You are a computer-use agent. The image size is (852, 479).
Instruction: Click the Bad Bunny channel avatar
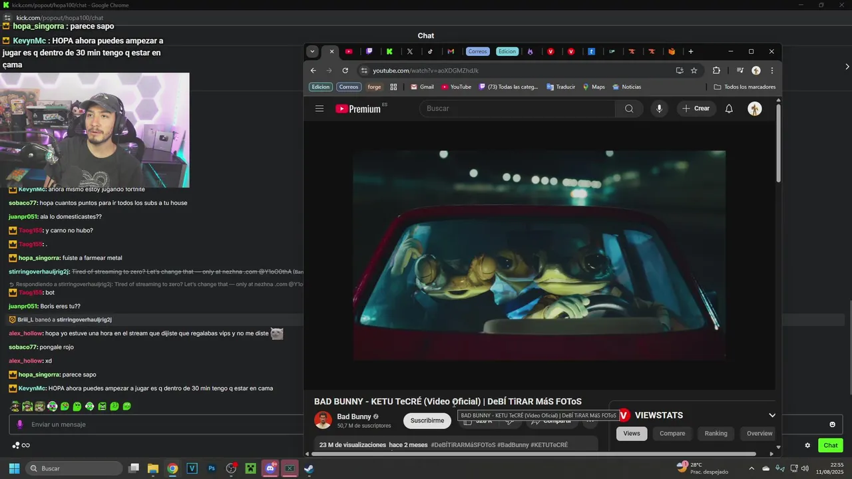click(323, 420)
